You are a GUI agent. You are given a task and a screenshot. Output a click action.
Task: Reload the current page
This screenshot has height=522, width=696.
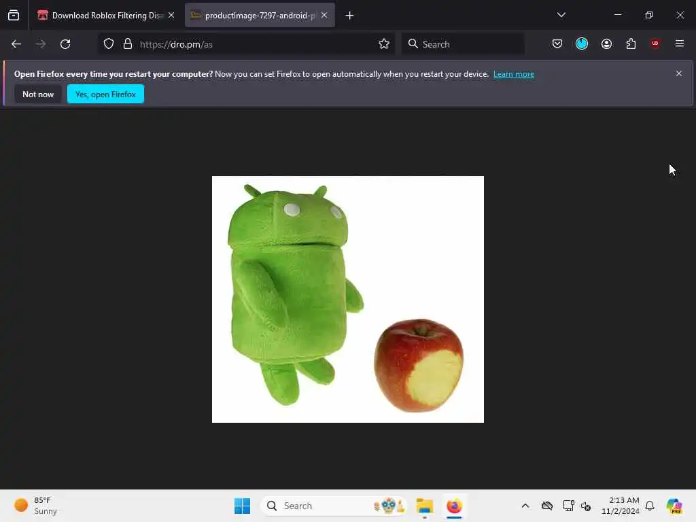click(x=65, y=44)
